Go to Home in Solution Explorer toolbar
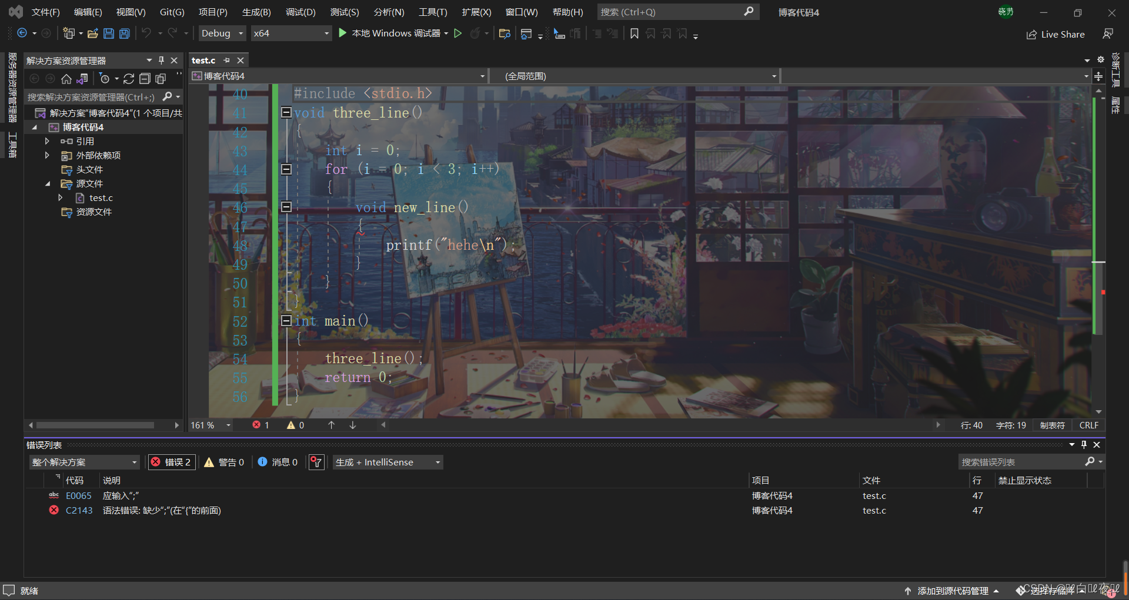This screenshot has height=600, width=1129. coord(66,79)
